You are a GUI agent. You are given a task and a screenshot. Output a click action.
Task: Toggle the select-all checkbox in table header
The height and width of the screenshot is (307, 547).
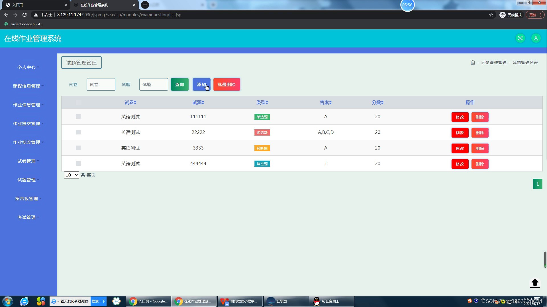pos(78,102)
